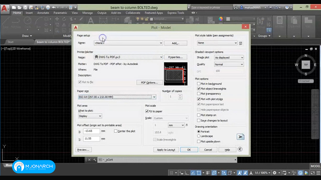Viewport: 321px width, 180px height.
Task: Select Portrait drawing orientation
Action: click(199, 131)
